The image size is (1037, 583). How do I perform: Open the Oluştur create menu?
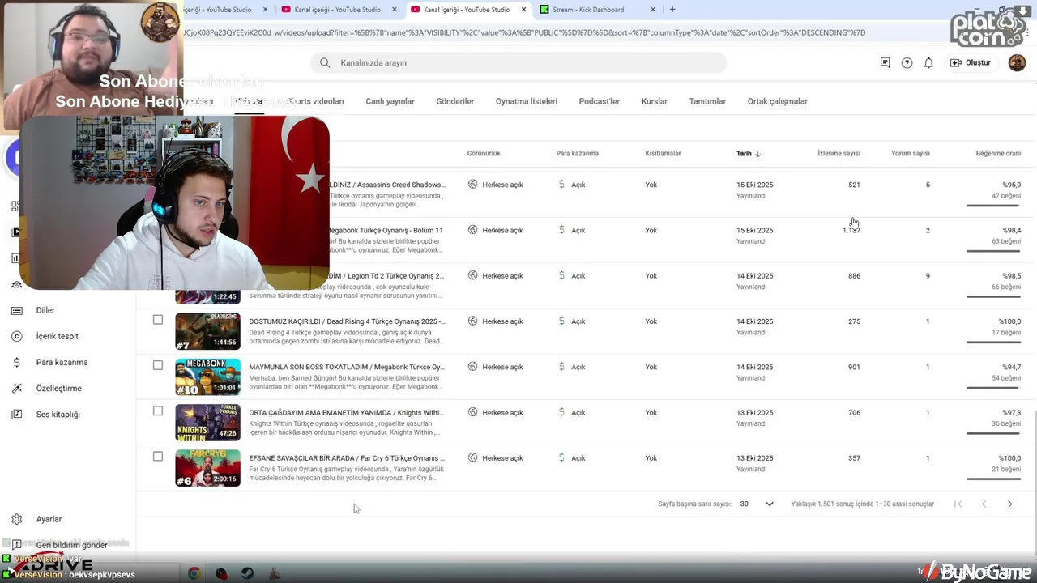click(971, 62)
